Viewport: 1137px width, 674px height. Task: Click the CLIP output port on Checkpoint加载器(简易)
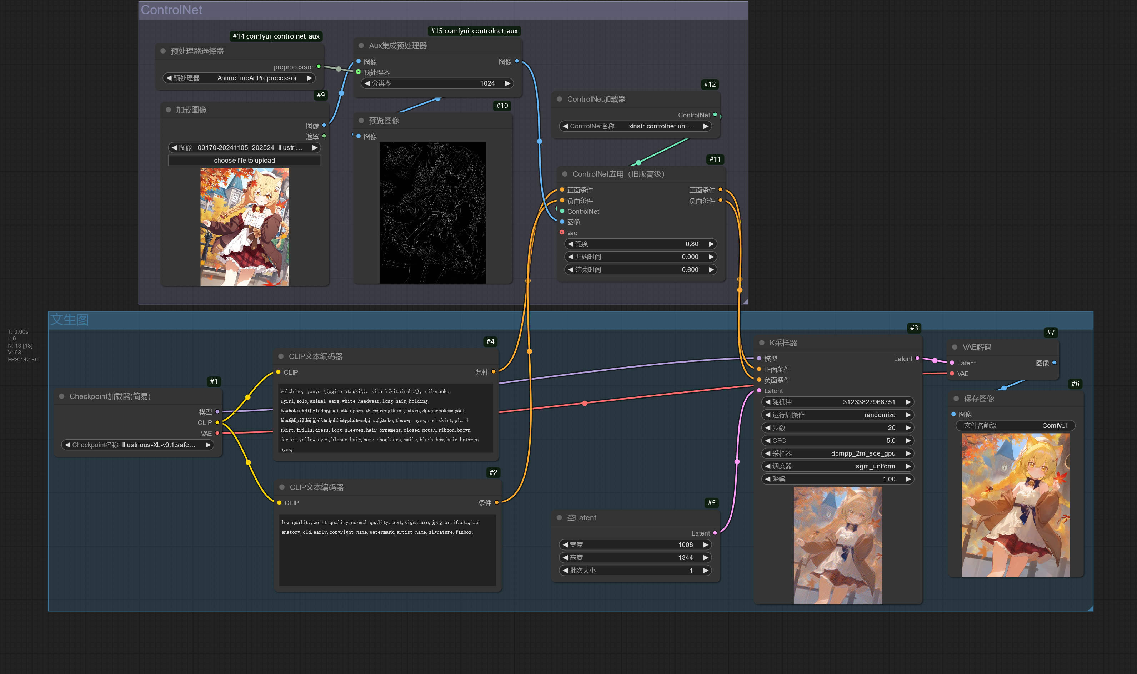point(219,422)
